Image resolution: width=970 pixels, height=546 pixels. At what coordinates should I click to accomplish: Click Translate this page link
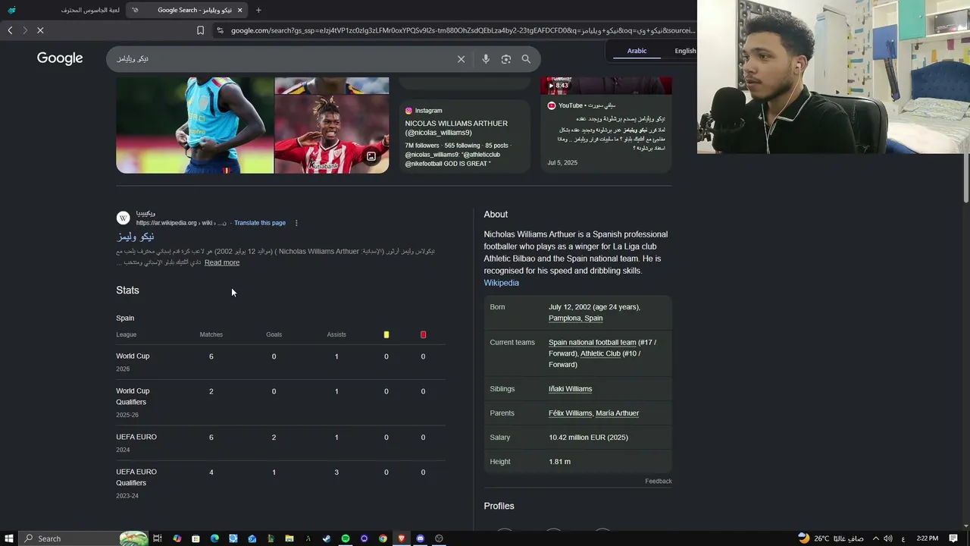point(260,223)
